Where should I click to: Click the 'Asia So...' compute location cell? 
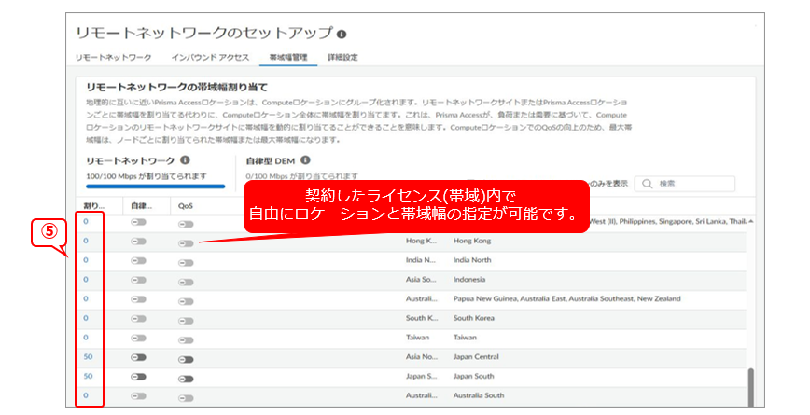coord(421,279)
